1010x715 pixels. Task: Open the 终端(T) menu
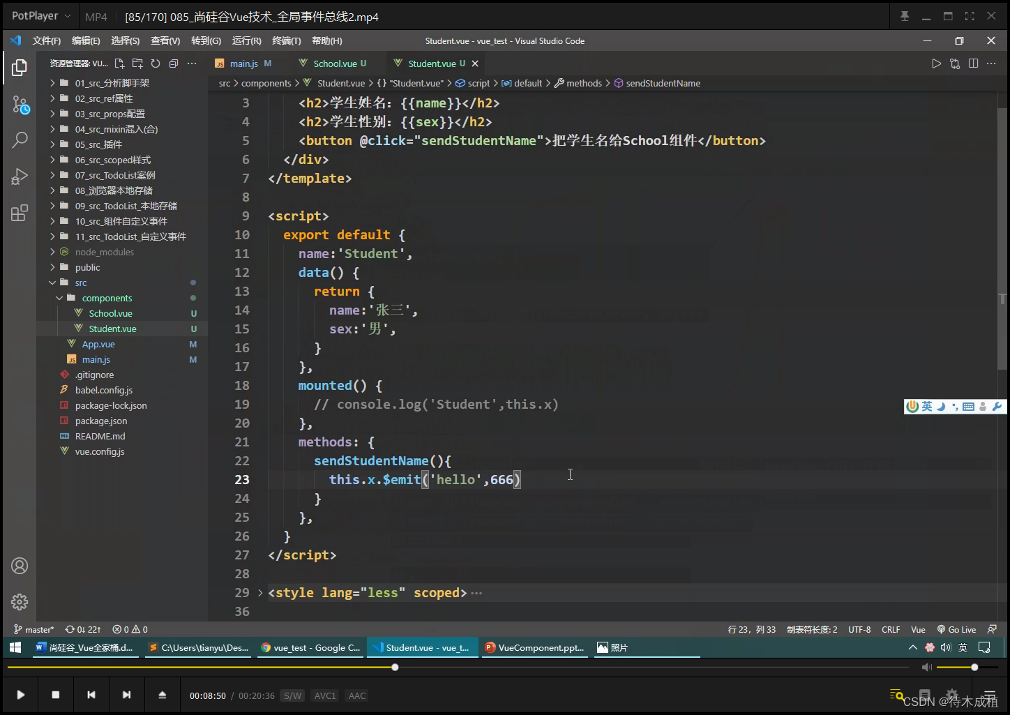pos(287,41)
